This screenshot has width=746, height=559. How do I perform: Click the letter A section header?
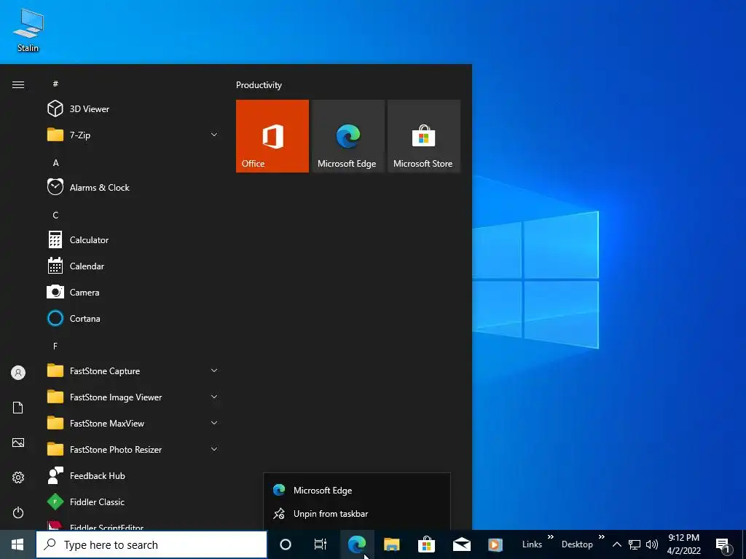pyautogui.click(x=55, y=163)
